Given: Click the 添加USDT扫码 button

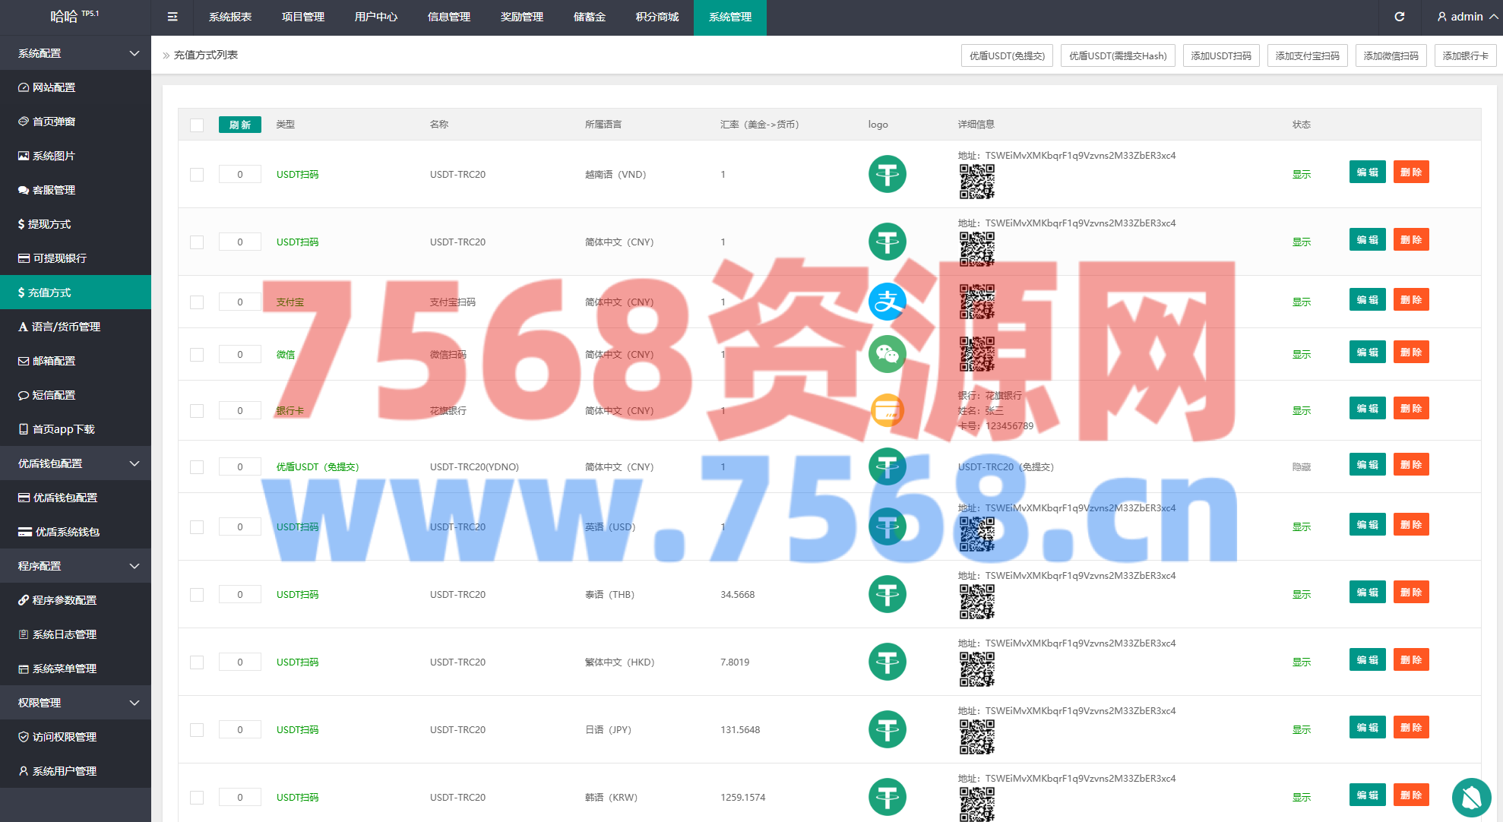Looking at the screenshot, I should (x=1220, y=55).
